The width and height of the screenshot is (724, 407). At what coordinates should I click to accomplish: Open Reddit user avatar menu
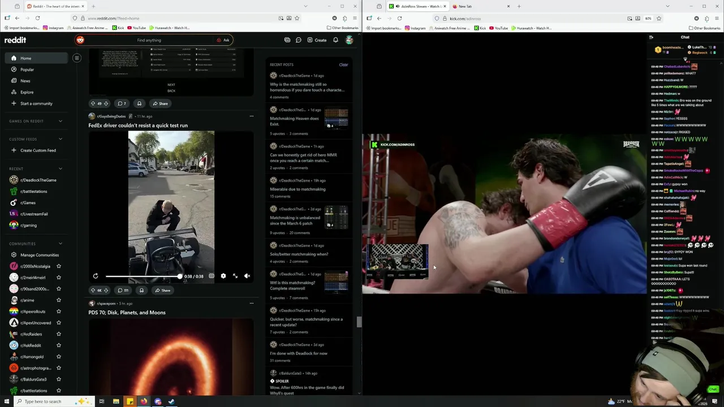tap(350, 40)
